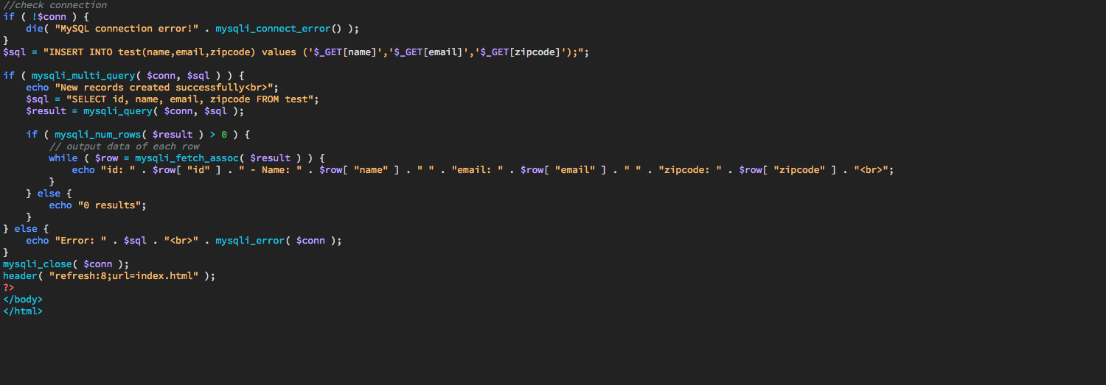1106x385 pixels.
Task: Click '$result = mysqli_query' assignment line
Action: click(135, 111)
